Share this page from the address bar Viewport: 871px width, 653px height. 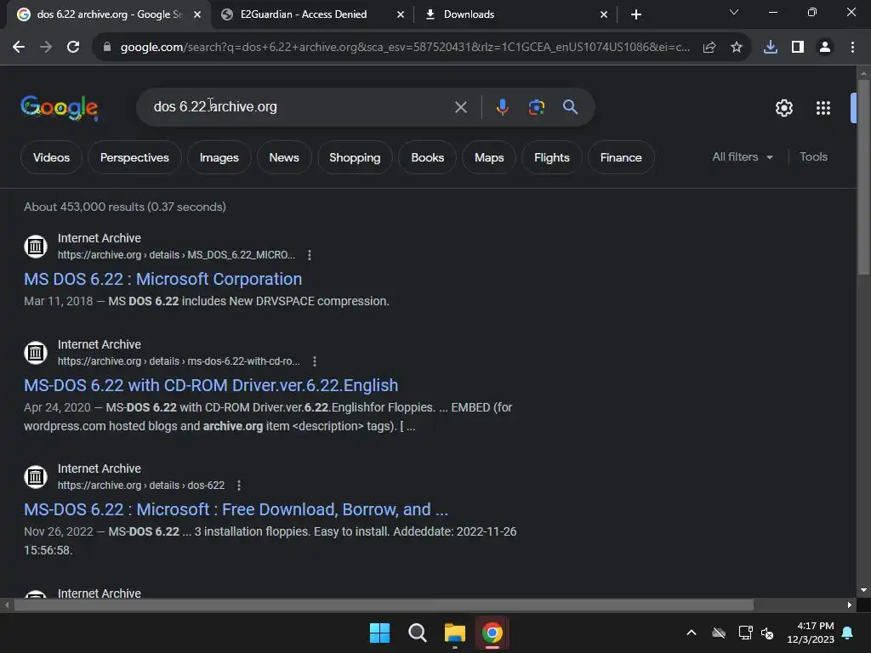[x=709, y=48]
